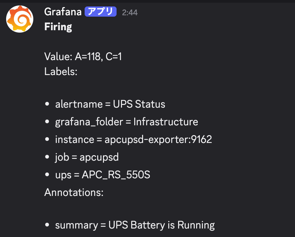Open the Grafana username profile
The height and width of the screenshot is (237, 295).
(63, 12)
